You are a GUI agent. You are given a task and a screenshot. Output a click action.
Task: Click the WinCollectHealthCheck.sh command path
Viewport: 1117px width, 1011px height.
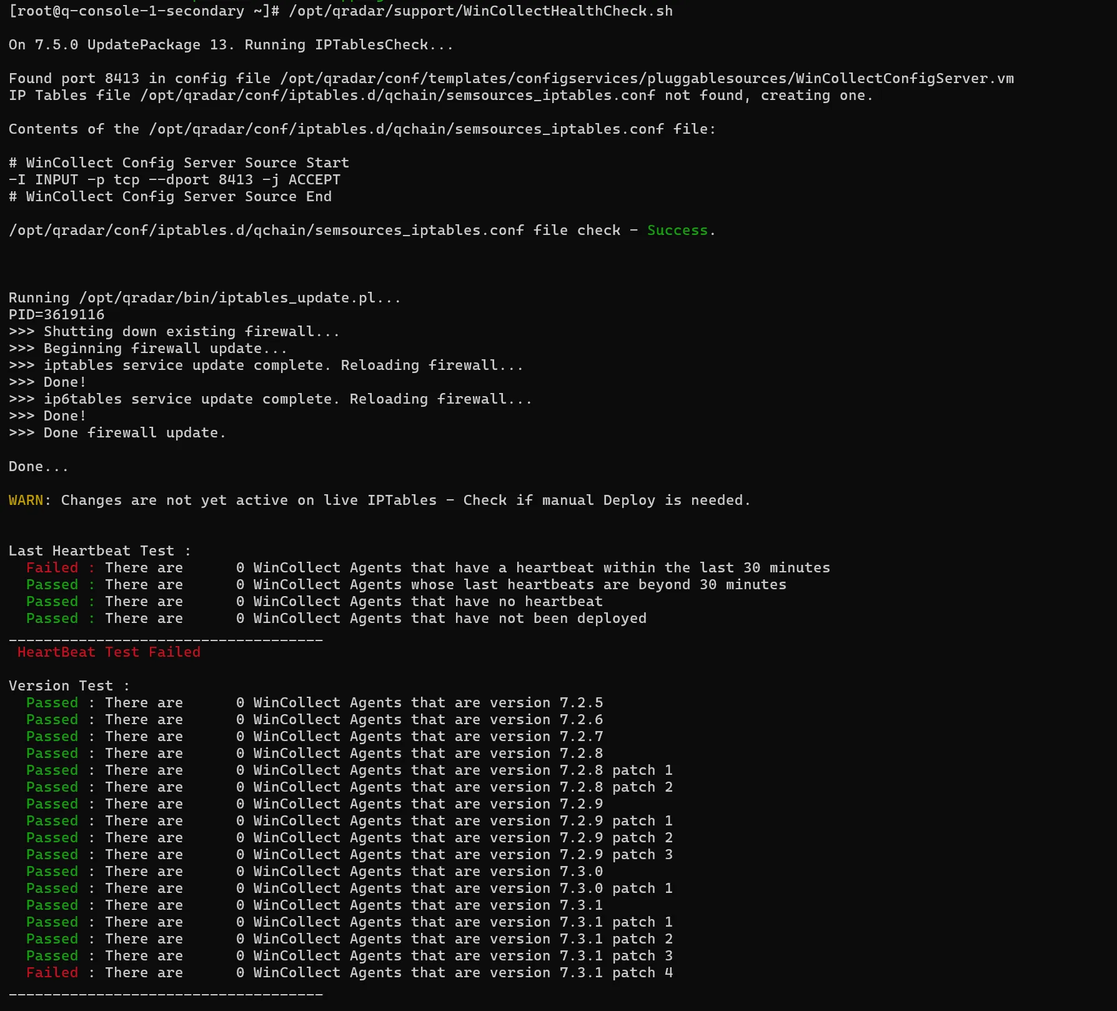coord(480,11)
